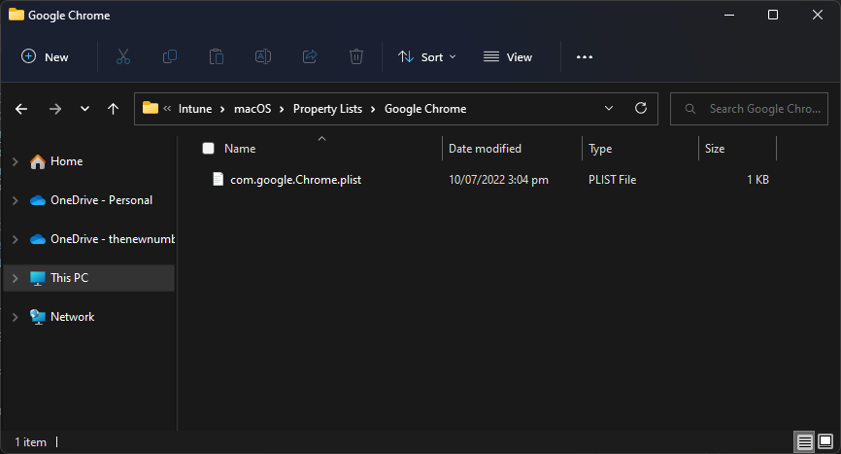The width and height of the screenshot is (841, 454).
Task: Click the Delete trash can icon
Action: (x=356, y=56)
